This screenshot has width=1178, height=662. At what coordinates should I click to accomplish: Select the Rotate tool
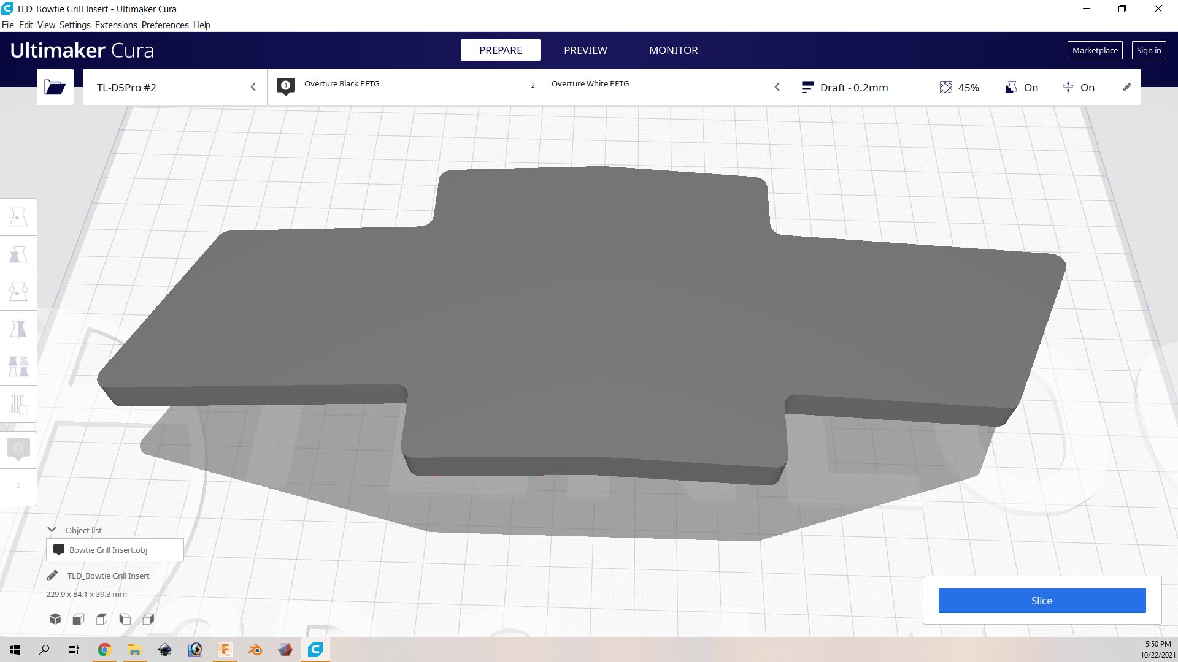click(18, 292)
